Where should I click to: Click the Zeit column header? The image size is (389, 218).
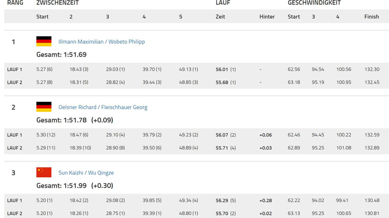point(220,17)
